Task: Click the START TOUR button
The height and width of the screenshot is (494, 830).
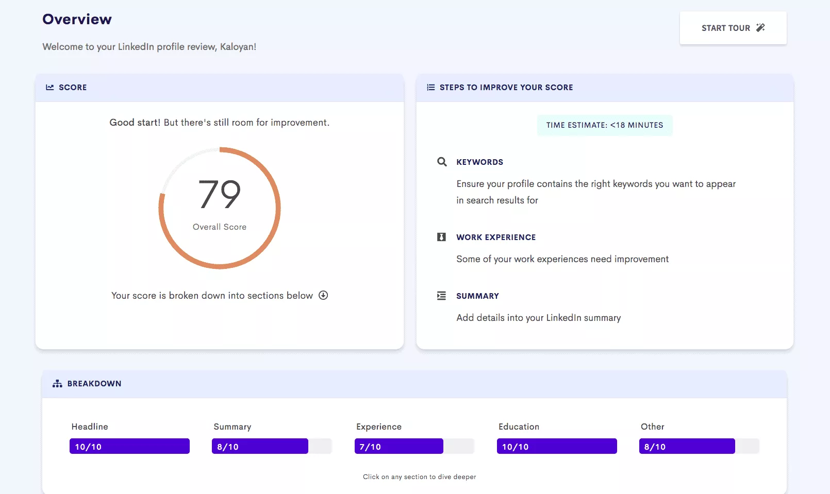Action: pos(733,28)
